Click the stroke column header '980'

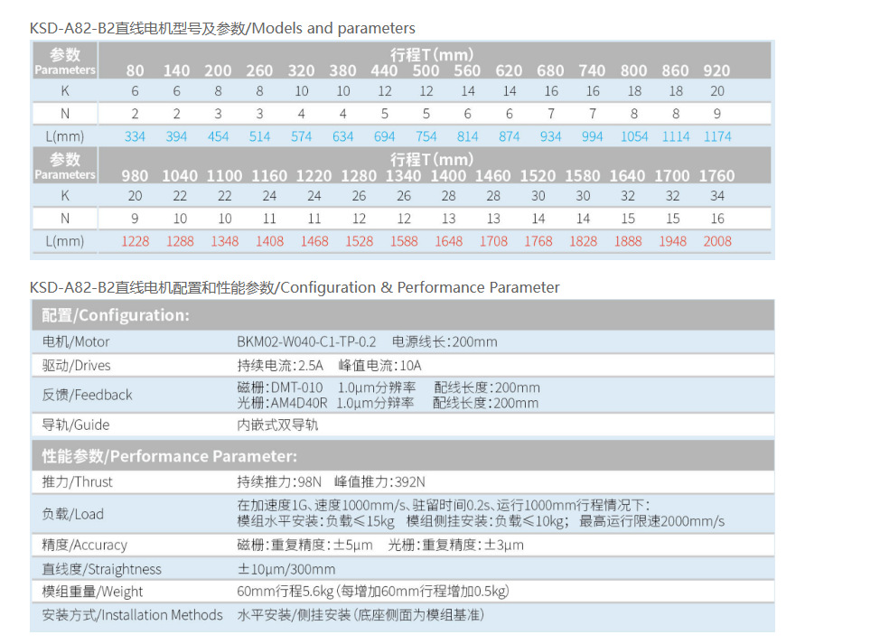[135, 176]
